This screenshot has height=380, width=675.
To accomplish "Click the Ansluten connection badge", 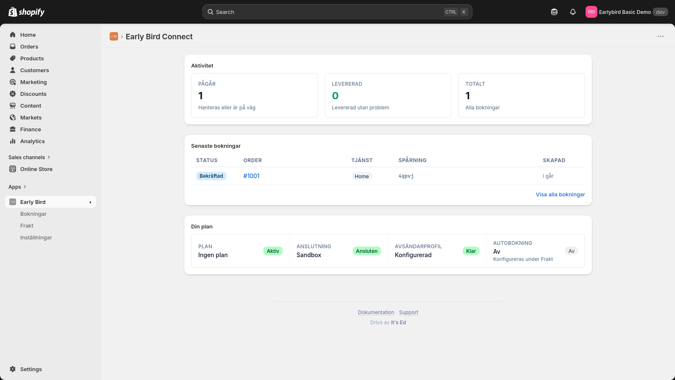I will click(367, 251).
